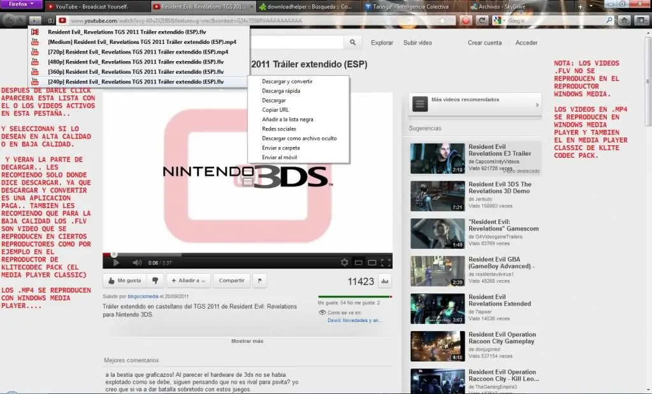Click the video progress bar

click(x=247, y=255)
